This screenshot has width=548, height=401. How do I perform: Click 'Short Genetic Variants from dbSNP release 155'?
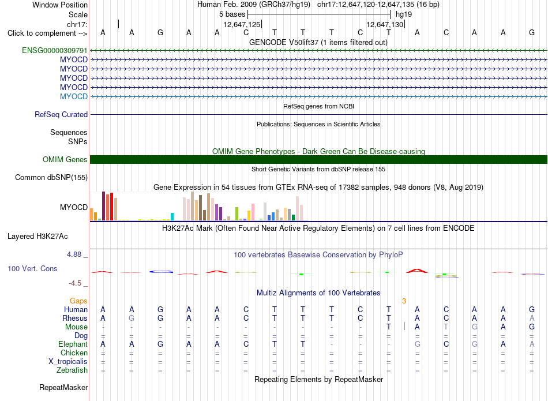pos(318,169)
